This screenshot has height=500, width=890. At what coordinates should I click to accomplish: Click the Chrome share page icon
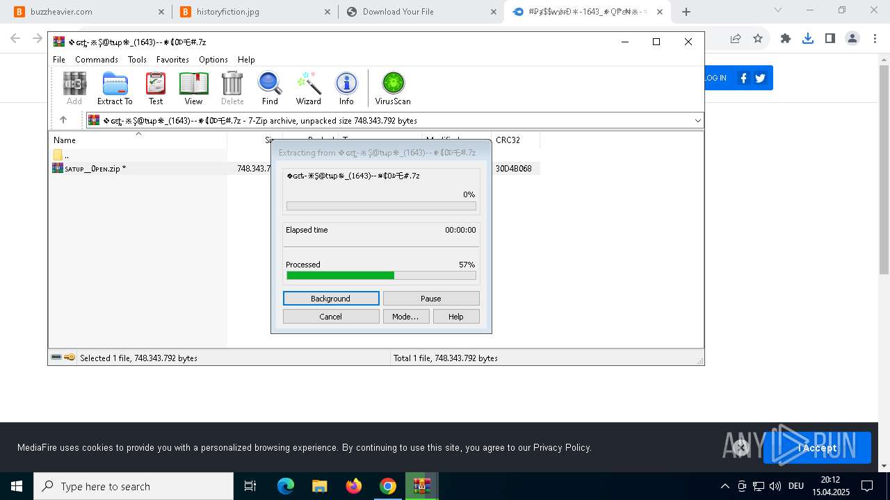click(x=736, y=39)
